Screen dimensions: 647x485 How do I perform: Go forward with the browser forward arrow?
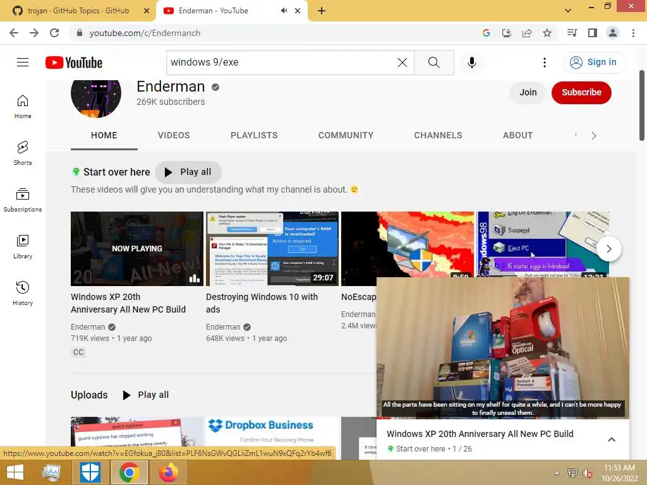(x=34, y=33)
